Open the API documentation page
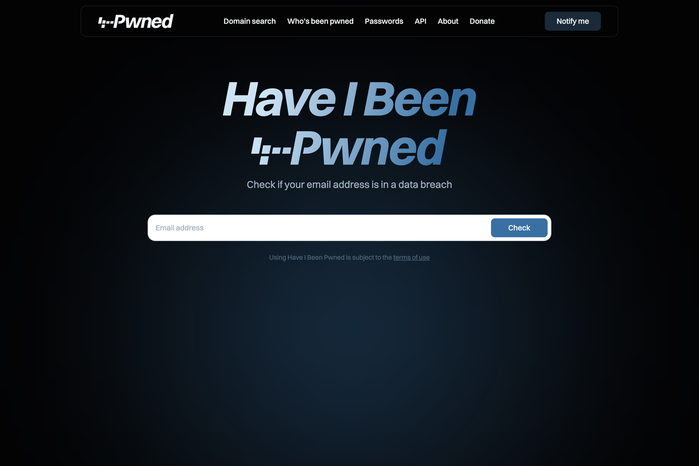The image size is (699, 466). [420, 21]
